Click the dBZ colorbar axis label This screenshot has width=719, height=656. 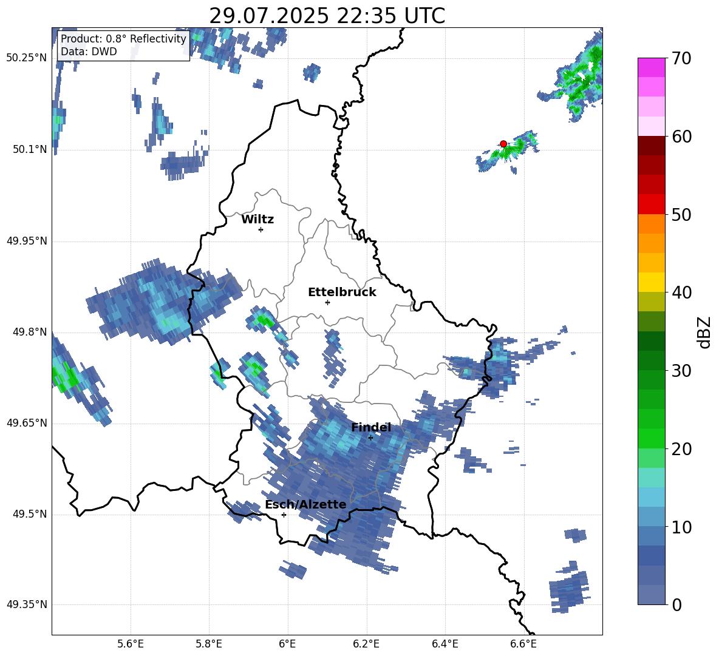[704, 332]
